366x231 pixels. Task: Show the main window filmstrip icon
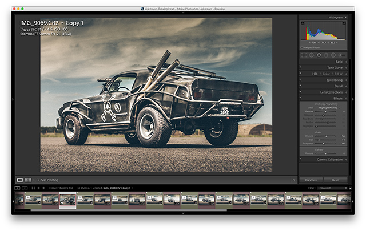(17, 187)
